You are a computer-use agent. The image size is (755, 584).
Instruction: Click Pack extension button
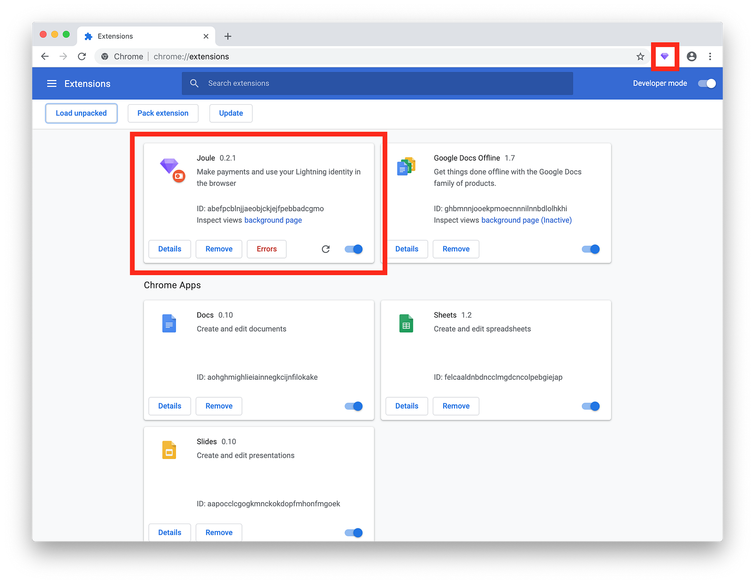pyautogui.click(x=163, y=113)
